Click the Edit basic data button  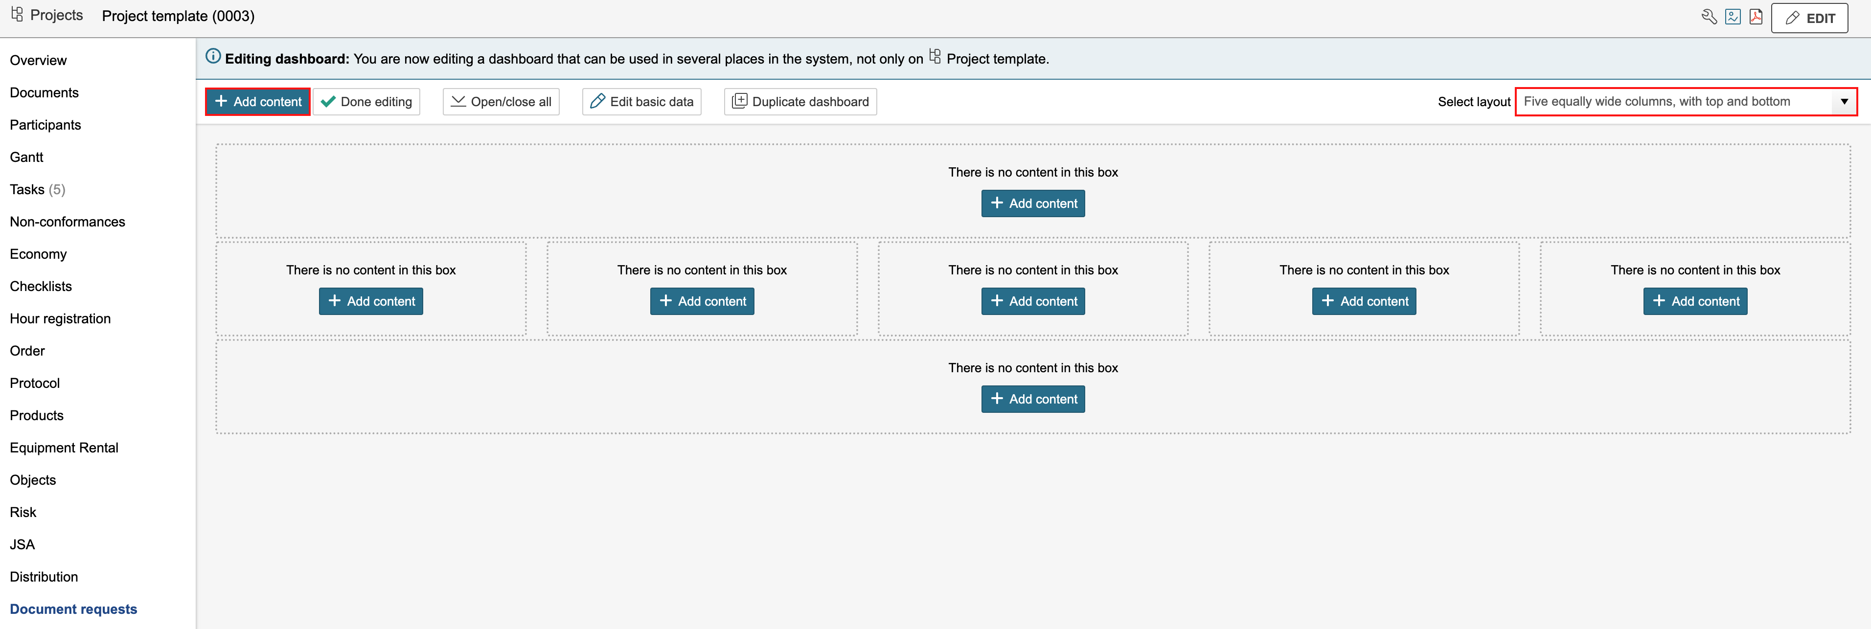click(641, 102)
